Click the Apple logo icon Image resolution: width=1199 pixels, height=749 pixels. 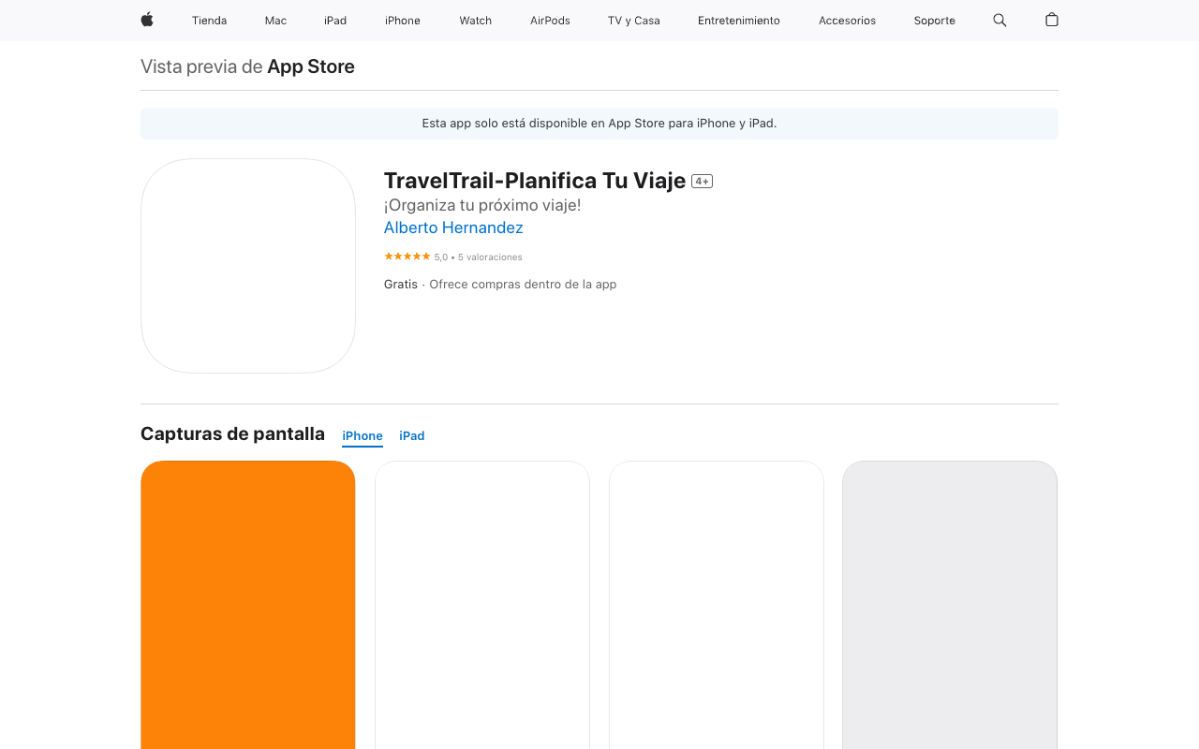[147, 20]
